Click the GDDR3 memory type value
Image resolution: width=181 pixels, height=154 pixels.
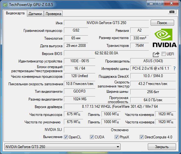[80, 91]
